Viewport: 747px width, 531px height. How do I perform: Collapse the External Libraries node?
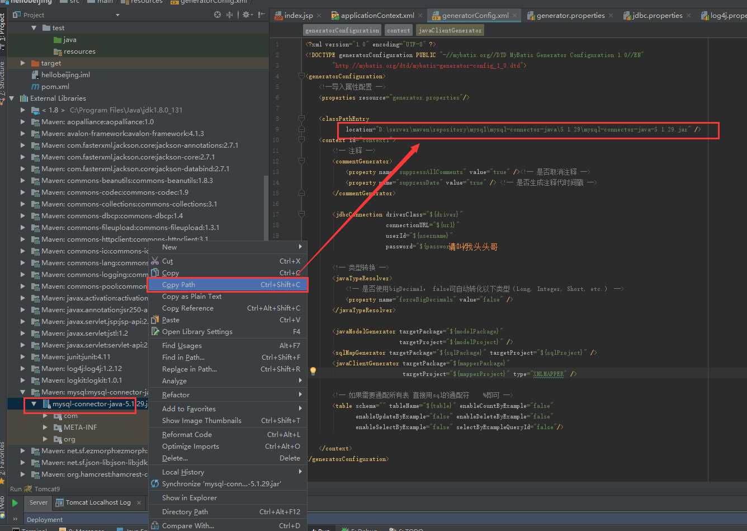(x=11, y=98)
